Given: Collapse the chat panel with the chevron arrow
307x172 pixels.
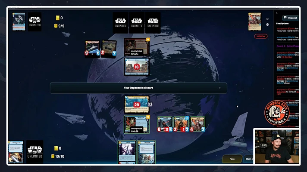Looking at the screenshot, I should [277, 13].
